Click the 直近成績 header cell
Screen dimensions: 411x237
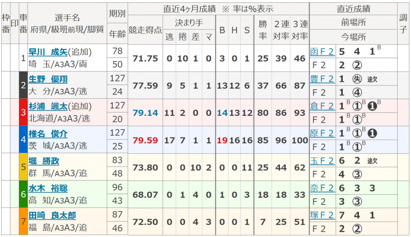click(x=353, y=9)
